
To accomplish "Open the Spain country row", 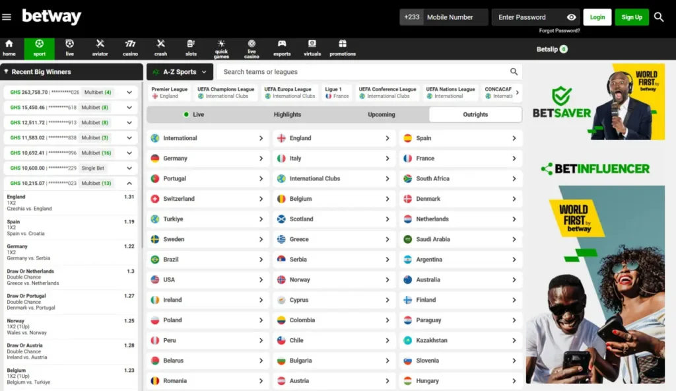I will [460, 138].
